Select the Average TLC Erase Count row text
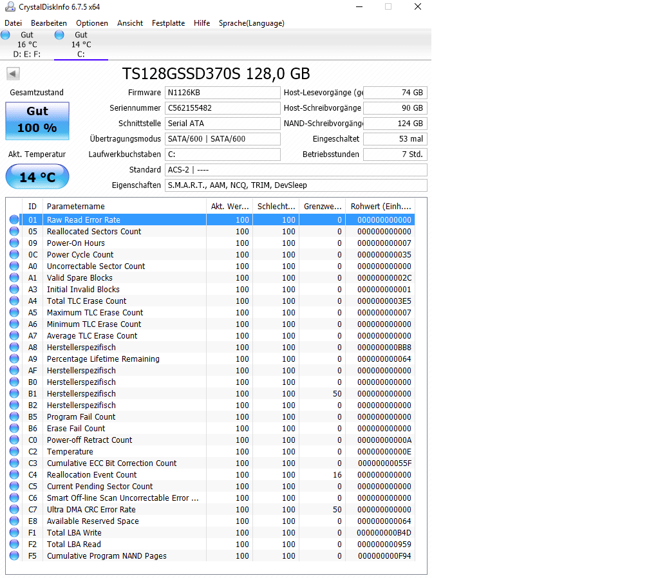This screenshot has width=649, height=578. coord(92,335)
